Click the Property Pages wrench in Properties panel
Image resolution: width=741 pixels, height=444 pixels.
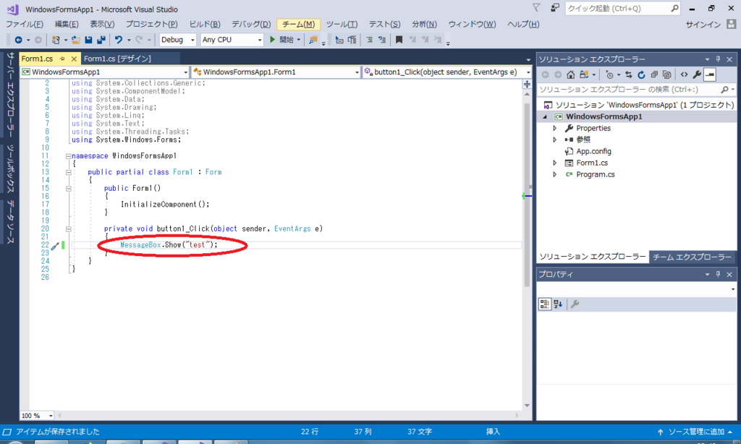[575, 304]
